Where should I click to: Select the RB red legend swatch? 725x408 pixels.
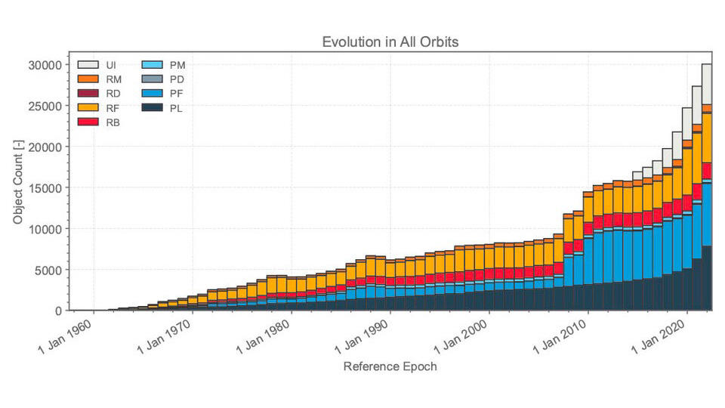88,122
